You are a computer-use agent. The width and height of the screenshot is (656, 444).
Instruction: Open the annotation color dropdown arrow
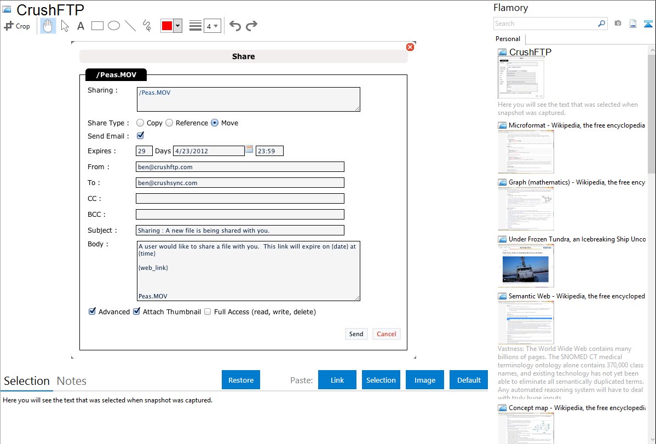[178, 26]
